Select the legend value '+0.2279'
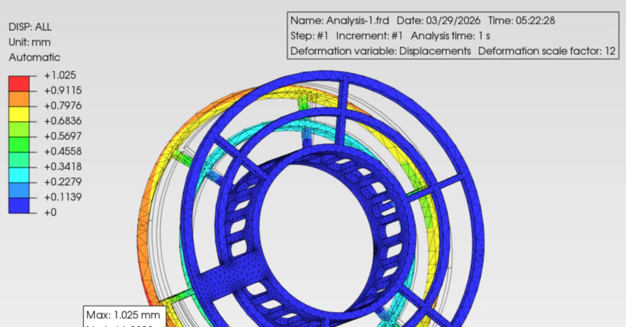 coord(63,182)
